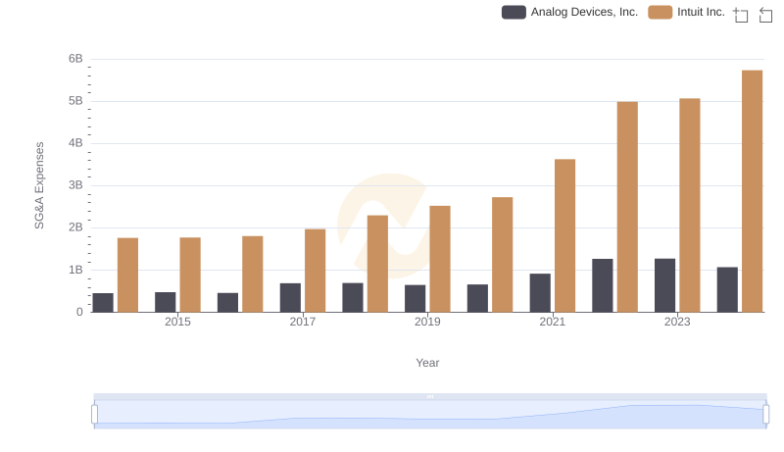Toggle the Intuit Inc. legend series
The width and height of the screenshot is (784, 452).
pos(687,12)
